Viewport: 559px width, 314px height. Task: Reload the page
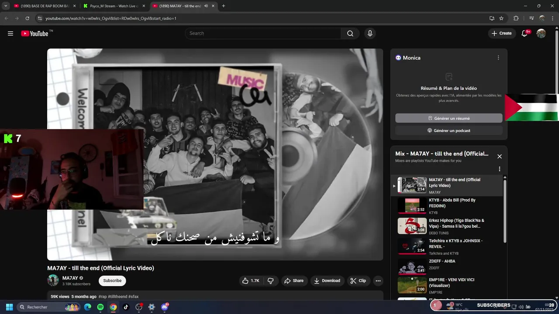point(27,18)
